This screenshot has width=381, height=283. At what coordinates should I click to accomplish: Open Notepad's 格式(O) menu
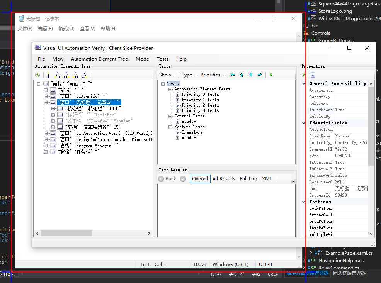(66, 29)
